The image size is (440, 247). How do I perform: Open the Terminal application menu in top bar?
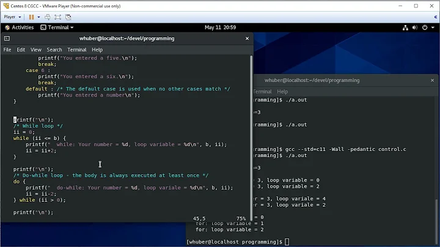57,28
